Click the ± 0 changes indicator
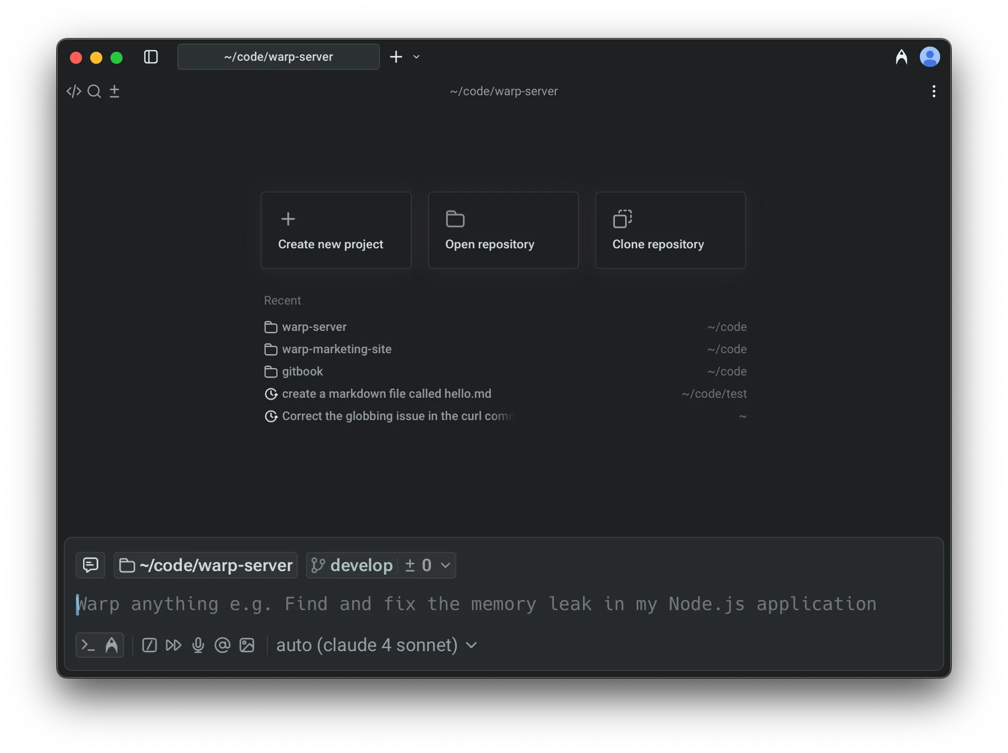 [x=418, y=565]
